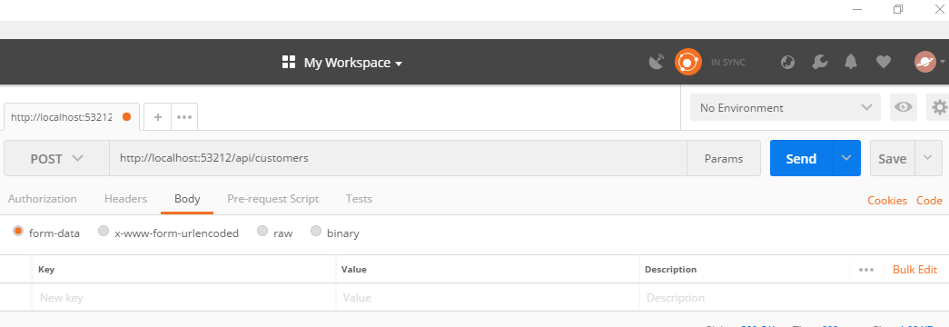This screenshot has height=327, width=949.
Task: Expand the Send button dropdown arrow
Action: point(846,158)
